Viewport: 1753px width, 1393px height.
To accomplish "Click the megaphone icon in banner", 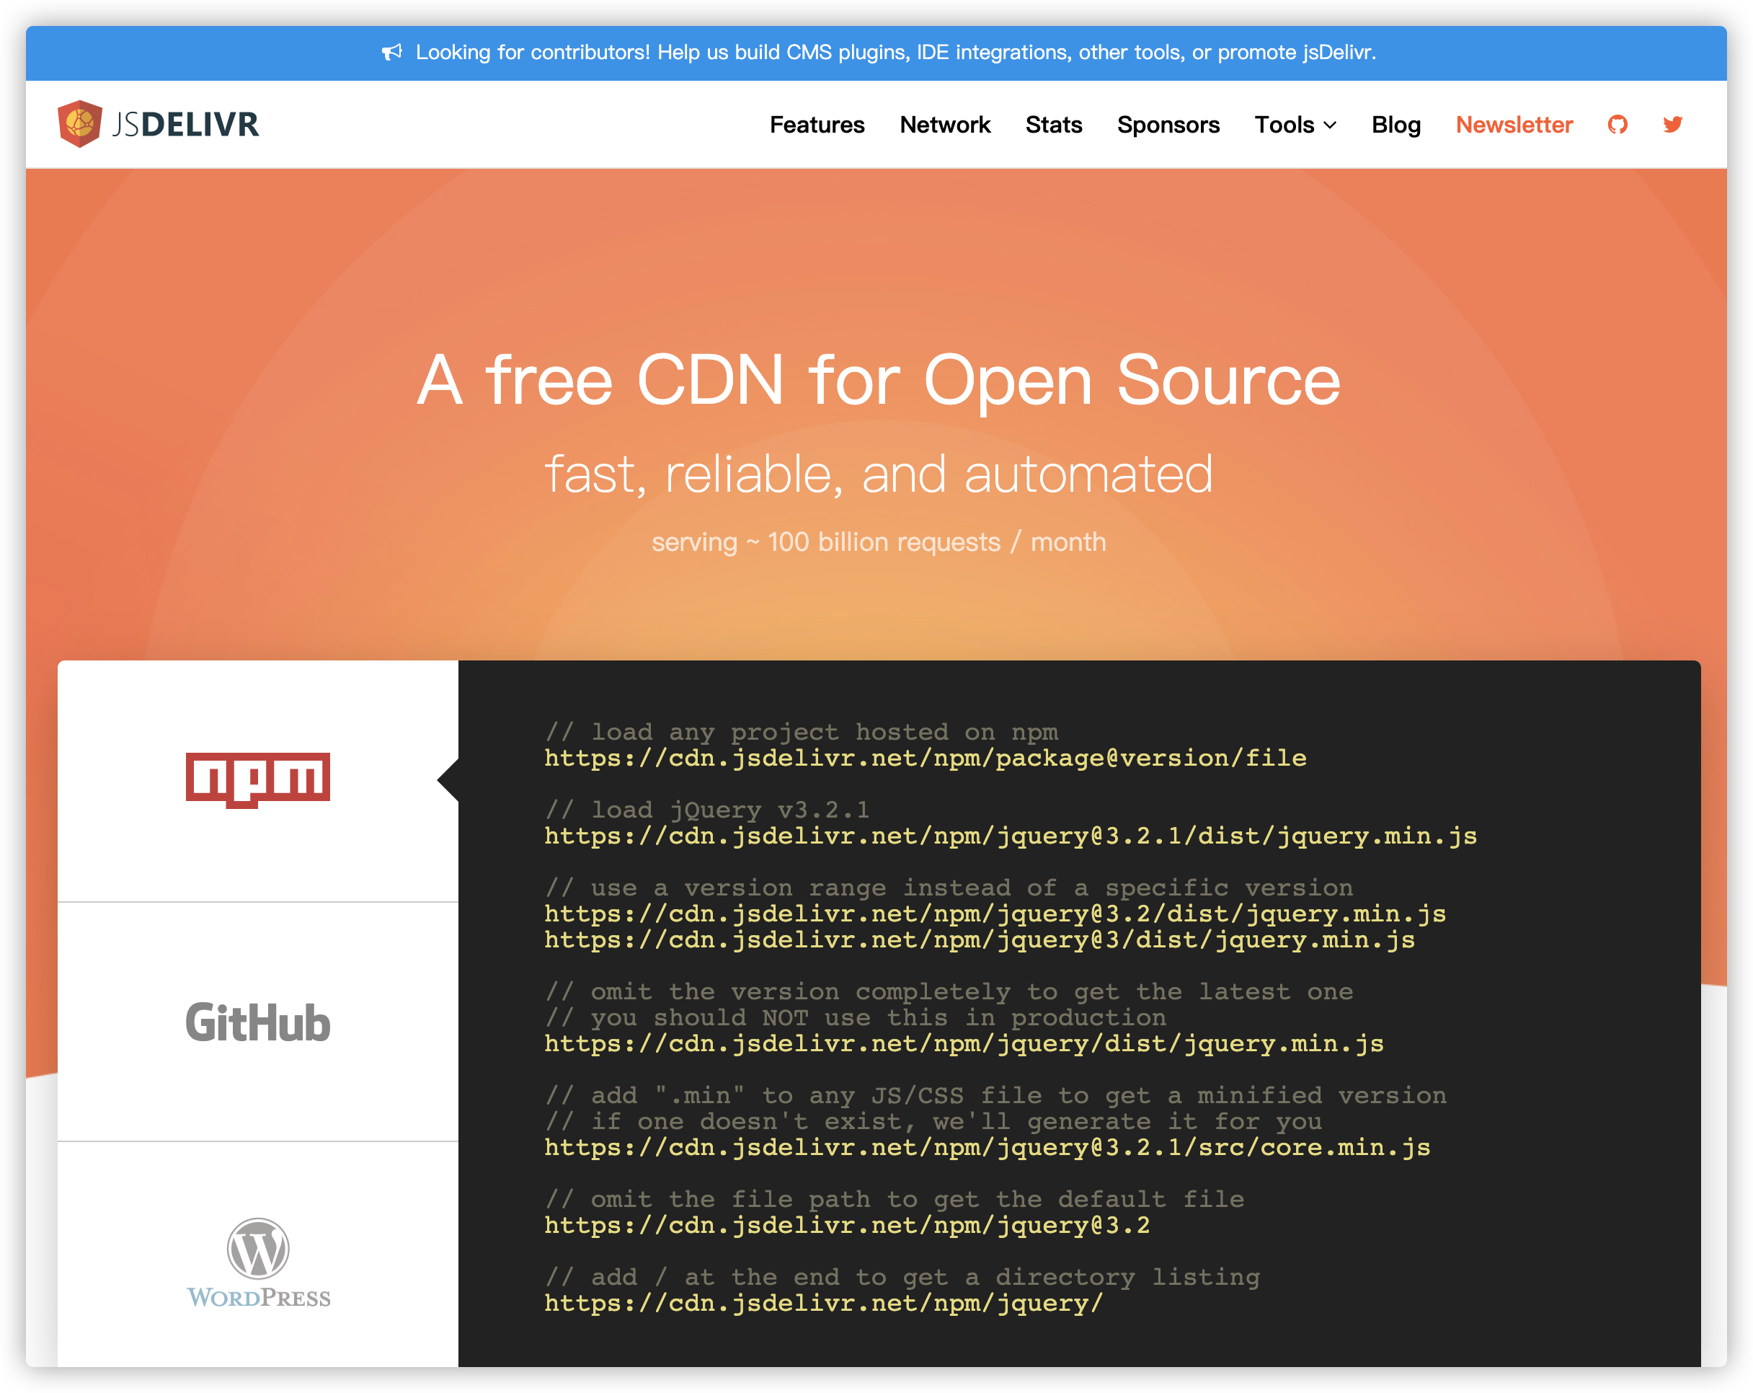I will [x=392, y=53].
